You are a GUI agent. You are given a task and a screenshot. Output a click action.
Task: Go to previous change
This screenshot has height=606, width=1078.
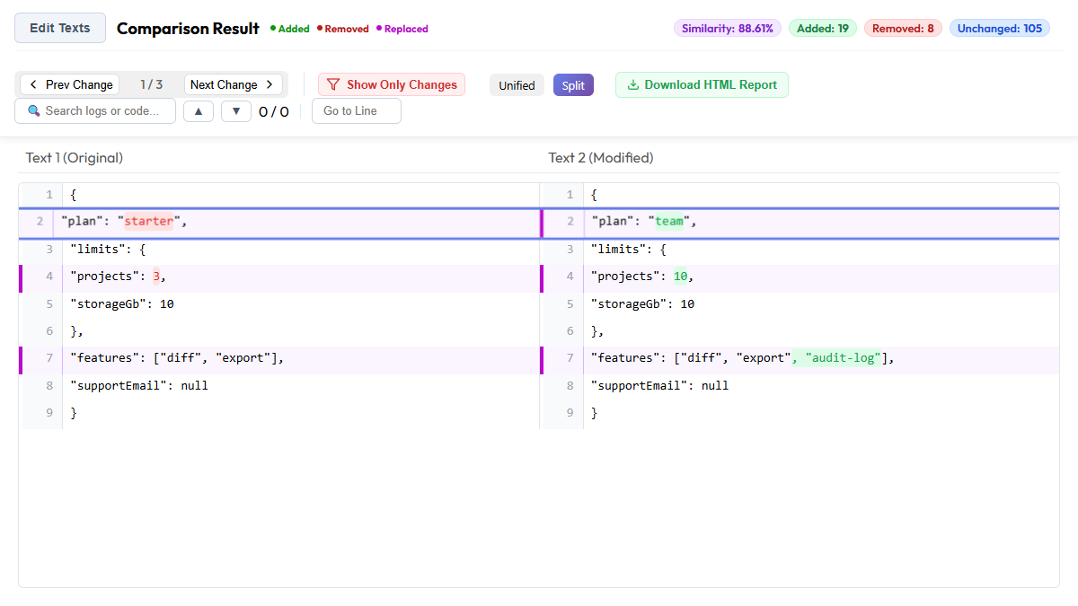tap(70, 84)
